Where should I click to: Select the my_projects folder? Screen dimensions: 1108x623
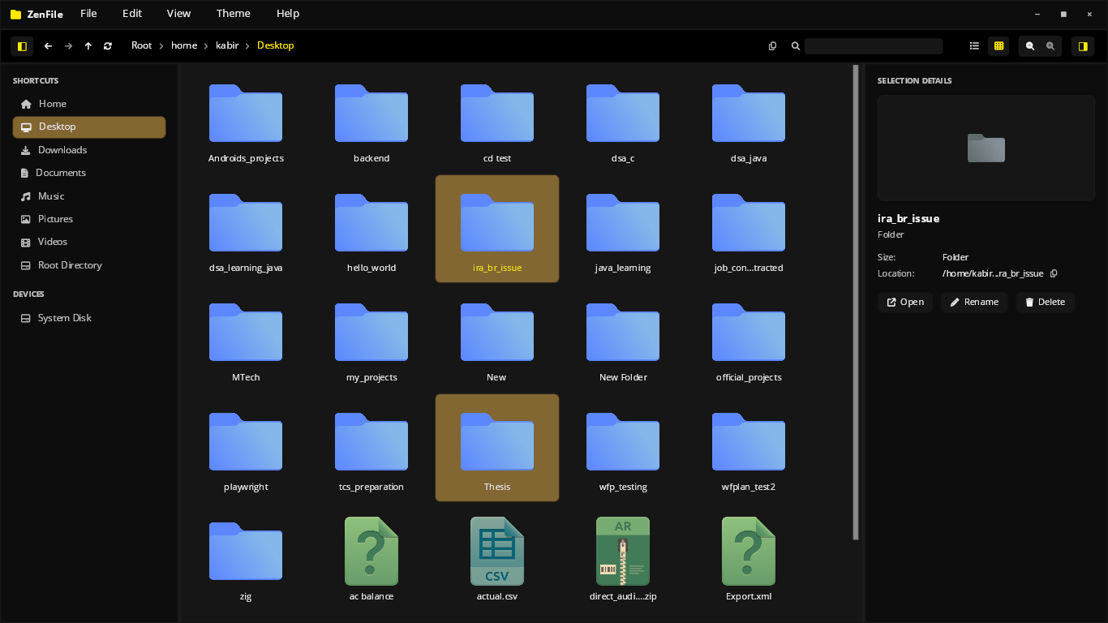tap(371, 339)
